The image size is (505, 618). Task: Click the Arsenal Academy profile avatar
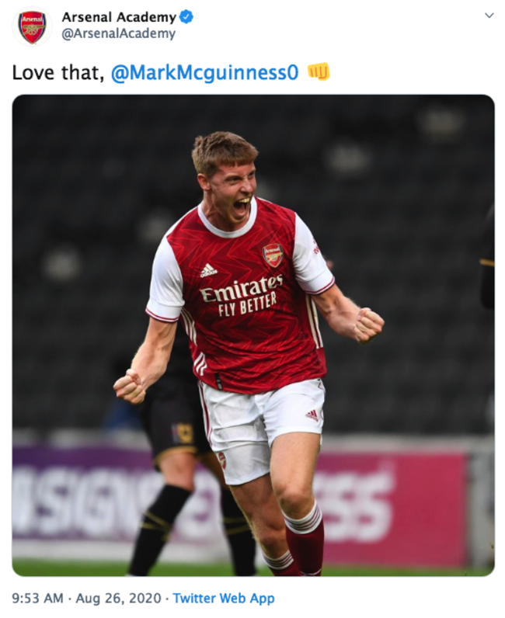coord(32,26)
